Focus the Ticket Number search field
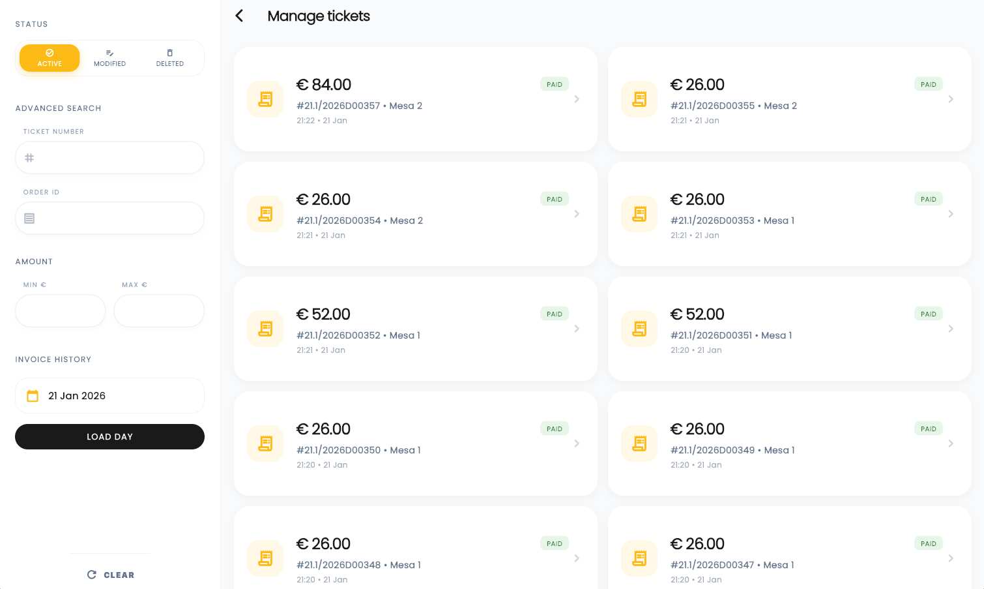 click(x=109, y=158)
